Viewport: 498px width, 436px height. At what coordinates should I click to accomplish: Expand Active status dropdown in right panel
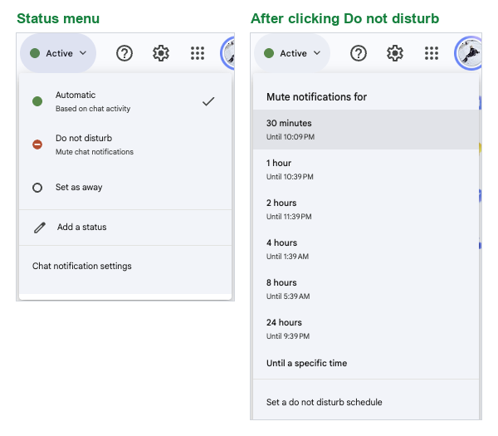(x=292, y=53)
